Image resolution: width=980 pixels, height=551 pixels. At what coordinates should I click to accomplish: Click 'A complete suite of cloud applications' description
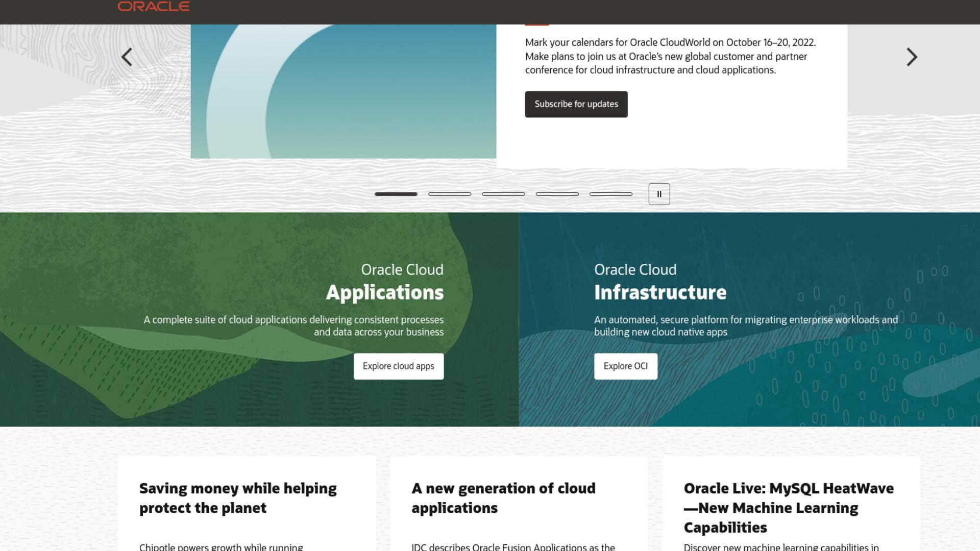293,326
